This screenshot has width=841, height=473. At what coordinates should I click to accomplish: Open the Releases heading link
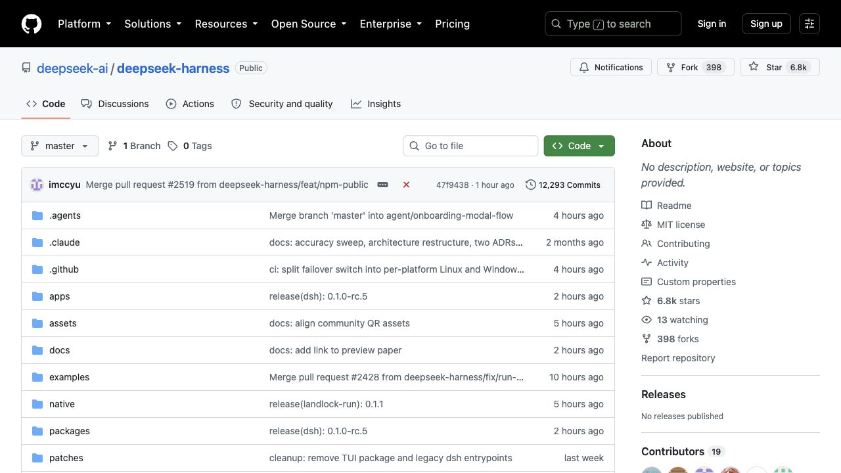[x=664, y=394]
